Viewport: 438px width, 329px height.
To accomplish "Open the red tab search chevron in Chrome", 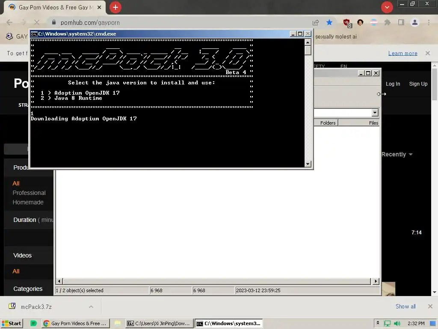I will tap(387, 7).
